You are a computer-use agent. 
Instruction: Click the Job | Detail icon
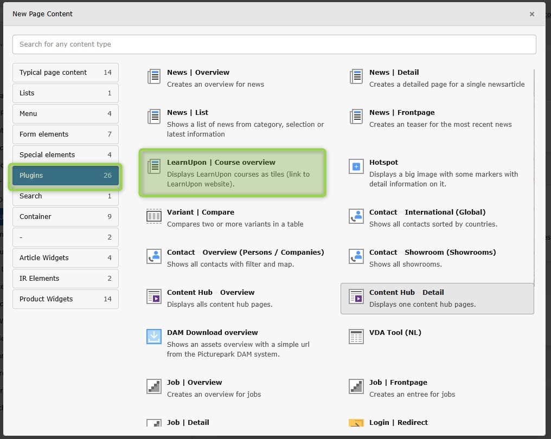154,423
